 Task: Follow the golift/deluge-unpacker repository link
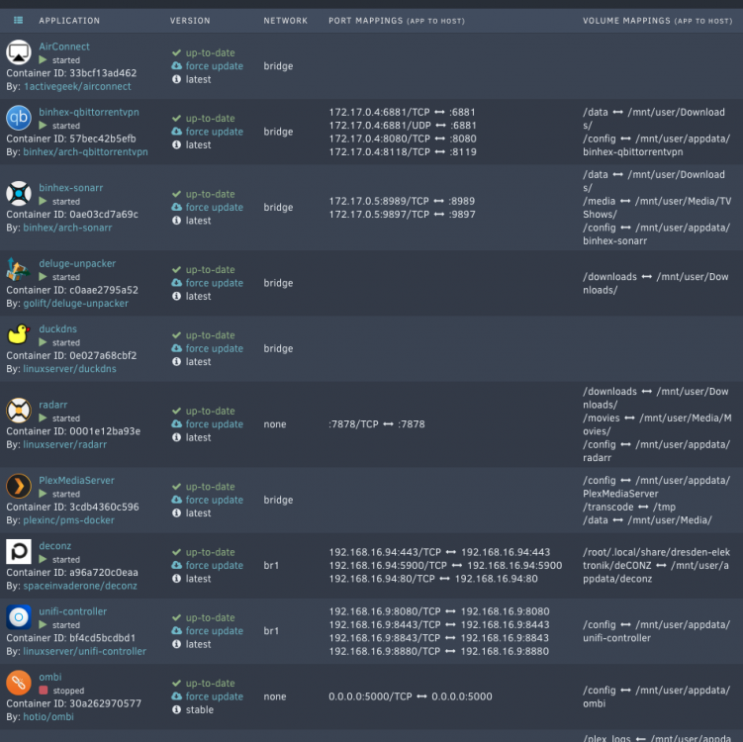76,304
